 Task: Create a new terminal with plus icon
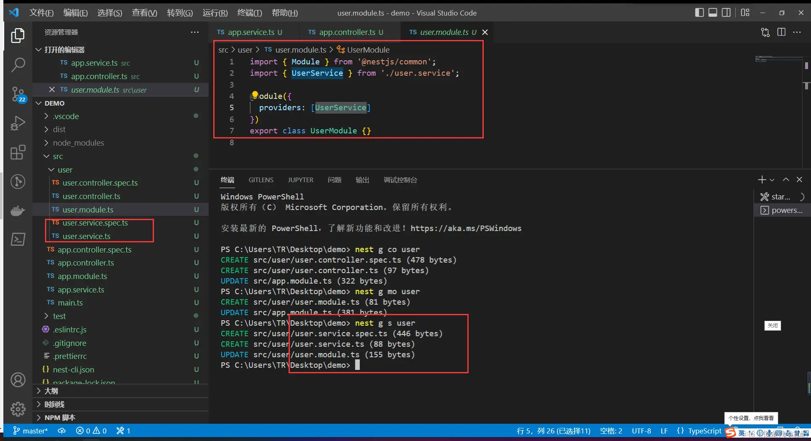[762, 180]
